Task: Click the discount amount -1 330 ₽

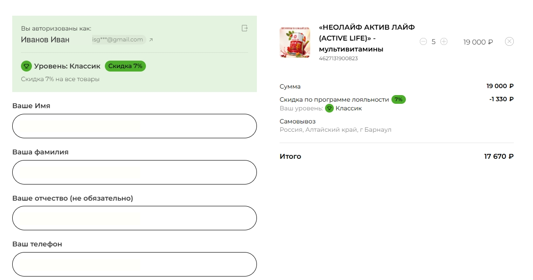Action: pyautogui.click(x=502, y=99)
